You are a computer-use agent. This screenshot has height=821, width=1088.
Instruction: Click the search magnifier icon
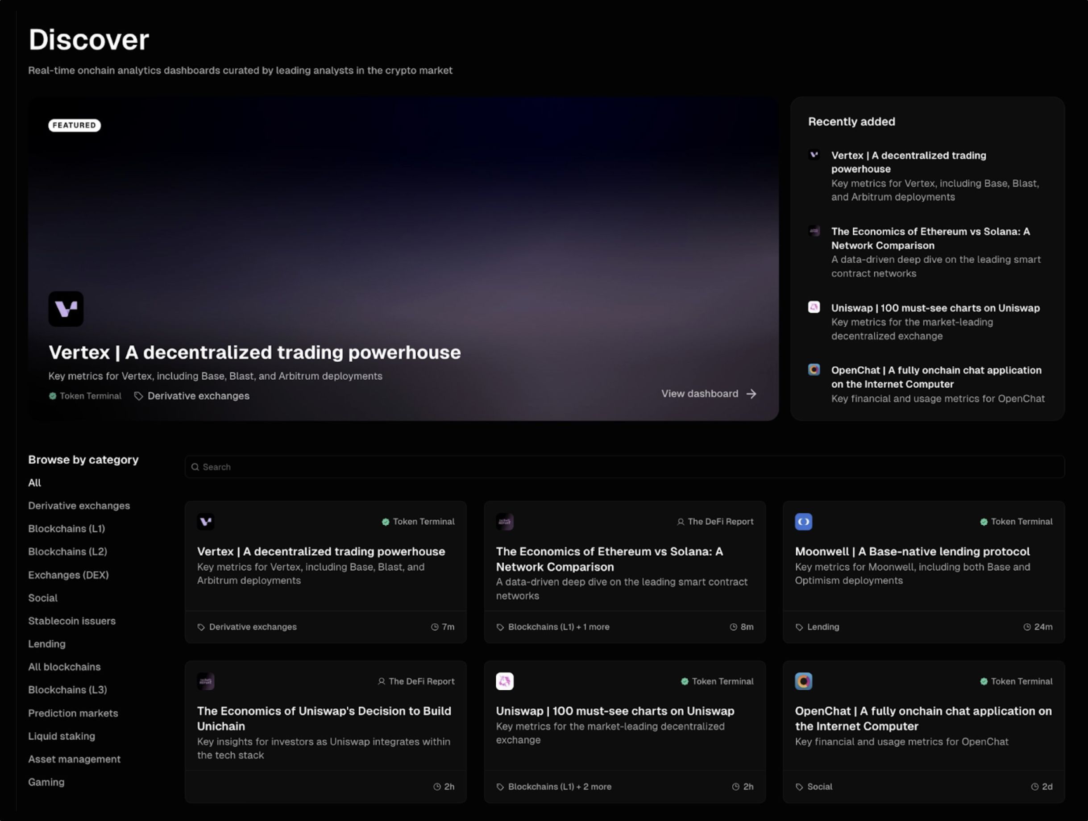pyautogui.click(x=195, y=467)
